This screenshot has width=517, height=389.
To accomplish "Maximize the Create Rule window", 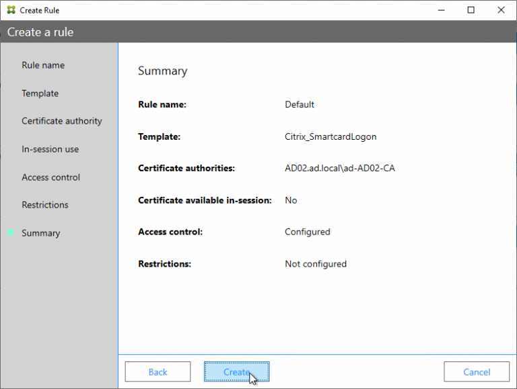I will pyautogui.click(x=471, y=10).
